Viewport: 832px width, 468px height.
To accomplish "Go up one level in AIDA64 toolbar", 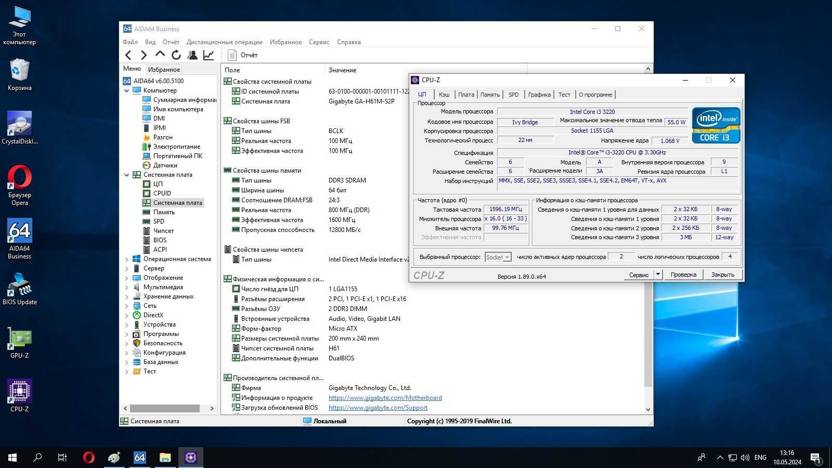I will tap(160, 55).
